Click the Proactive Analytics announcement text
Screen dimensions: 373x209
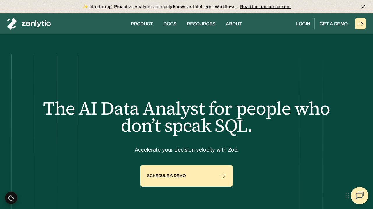click(162, 7)
